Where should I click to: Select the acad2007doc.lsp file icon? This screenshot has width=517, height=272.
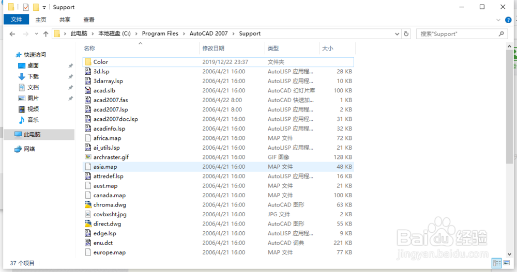click(88, 119)
